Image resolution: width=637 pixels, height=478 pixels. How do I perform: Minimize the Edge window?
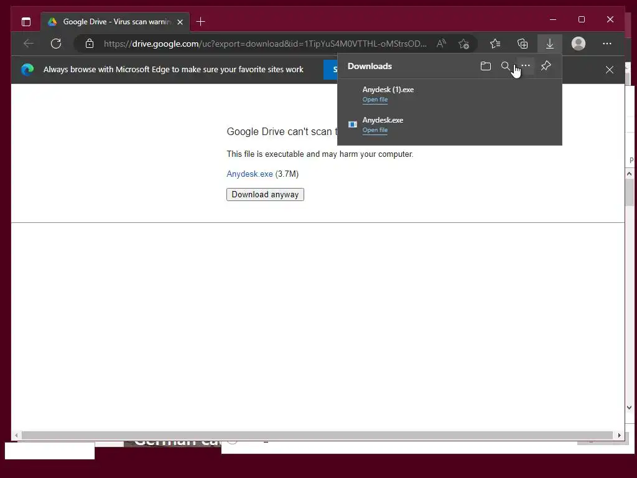[x=553, y=19]
